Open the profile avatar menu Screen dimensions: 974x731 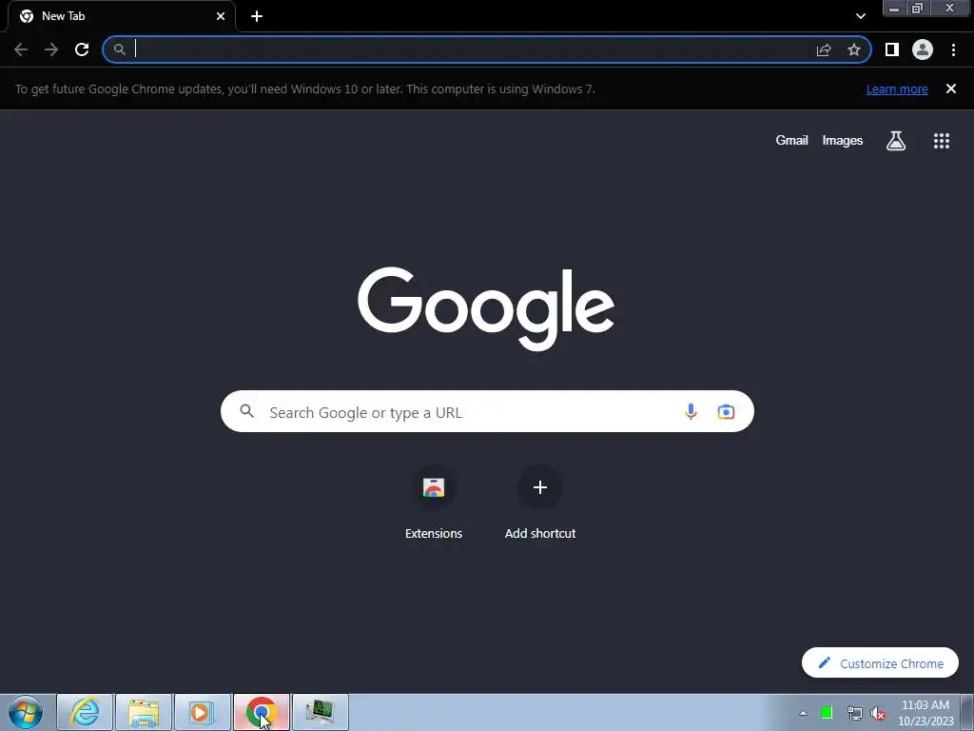coord(923,49)
